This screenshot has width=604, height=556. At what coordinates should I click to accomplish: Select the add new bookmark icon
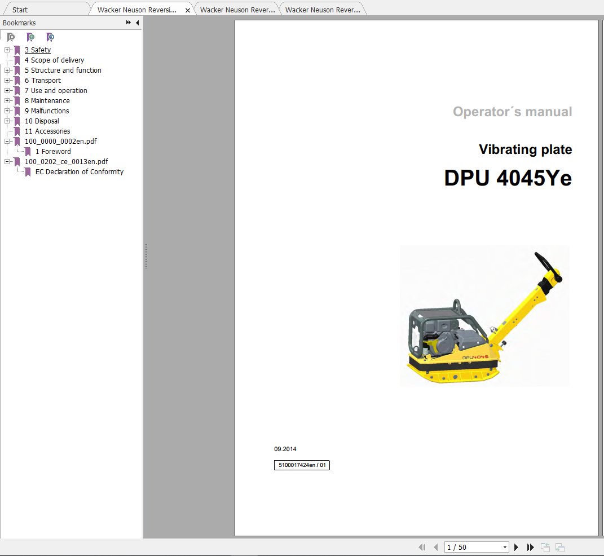tap(30, 37)
